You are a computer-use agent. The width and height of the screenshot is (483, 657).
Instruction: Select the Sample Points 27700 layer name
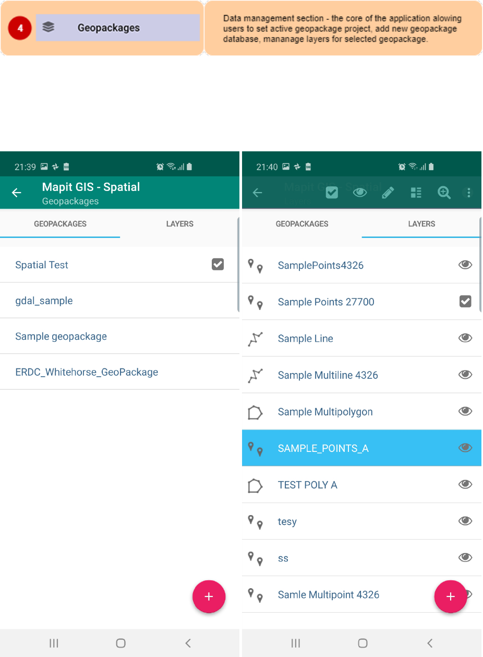[x=326, y=302]
